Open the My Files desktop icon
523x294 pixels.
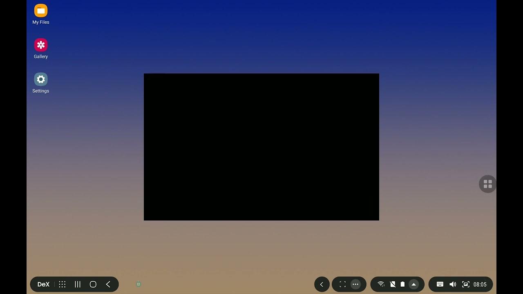(x=41, y=14)
